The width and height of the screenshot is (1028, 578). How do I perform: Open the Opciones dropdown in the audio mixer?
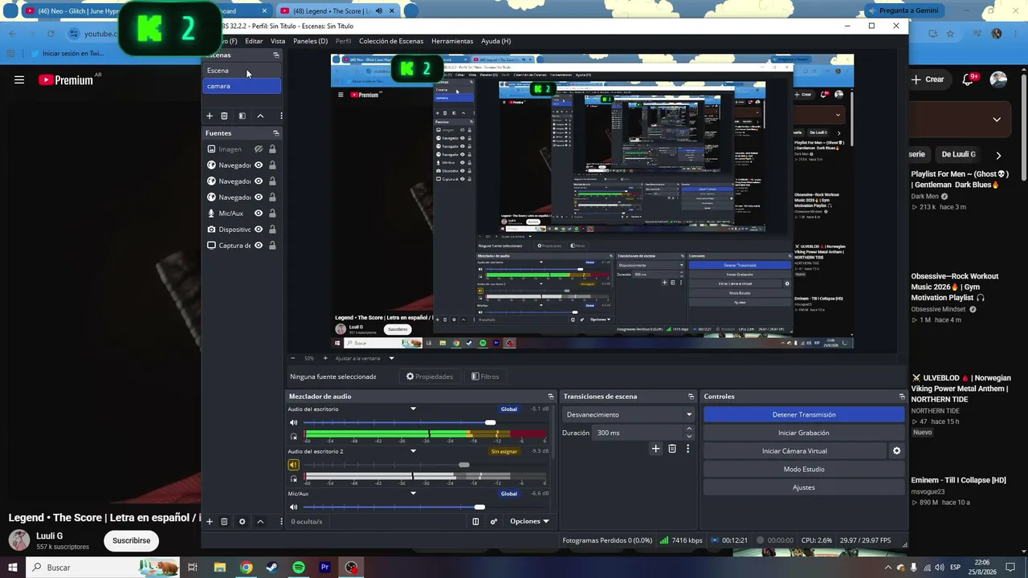tap(529, 522)
